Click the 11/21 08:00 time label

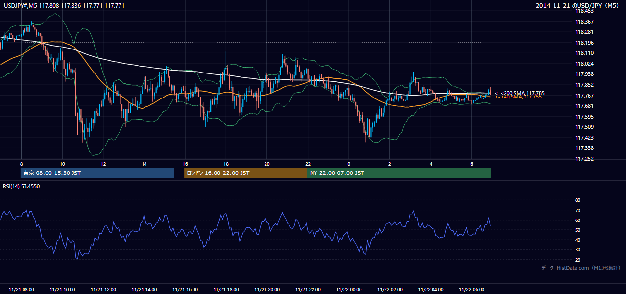22,290
